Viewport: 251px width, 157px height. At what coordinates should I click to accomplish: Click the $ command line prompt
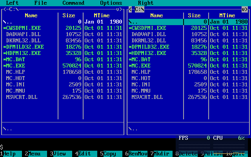tap(2, 147)
